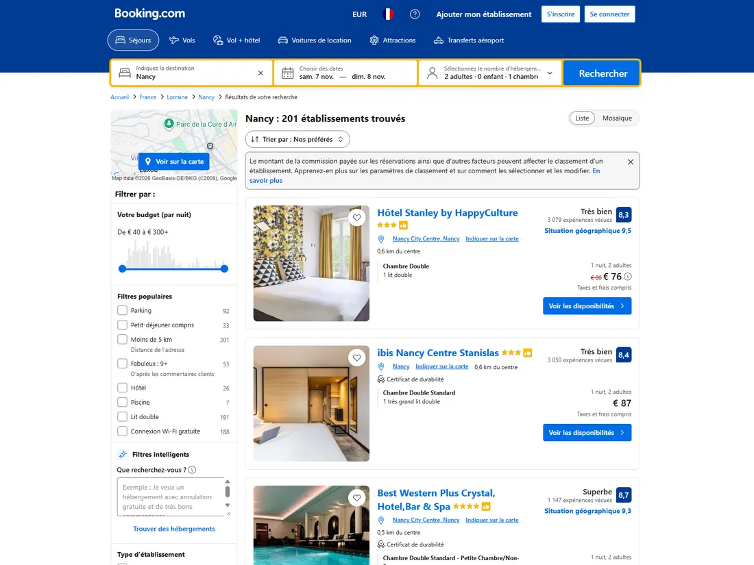Open Voir sur la carte map button
754x565 pixels.
click(x=174, y=162)
